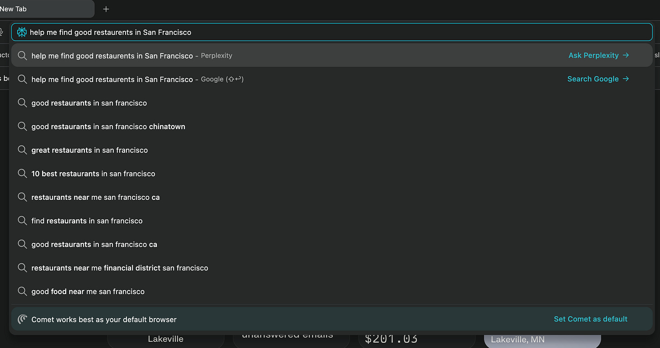Image resolution: width=660 pixels, height=348 pixels.
Task: Select the Google suggestion for restaurents query
Action: pyautogui.click(x=332, y=79)
